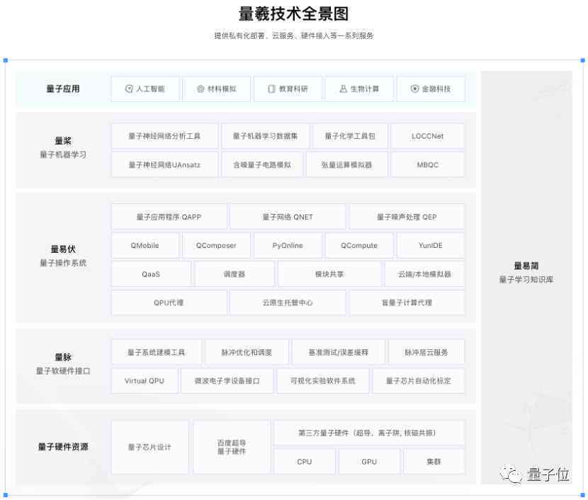Image resolution: width=588 pixels, height=500 pixels.
Task: Choose the 量子化学工具包 box
Action: 350,136
